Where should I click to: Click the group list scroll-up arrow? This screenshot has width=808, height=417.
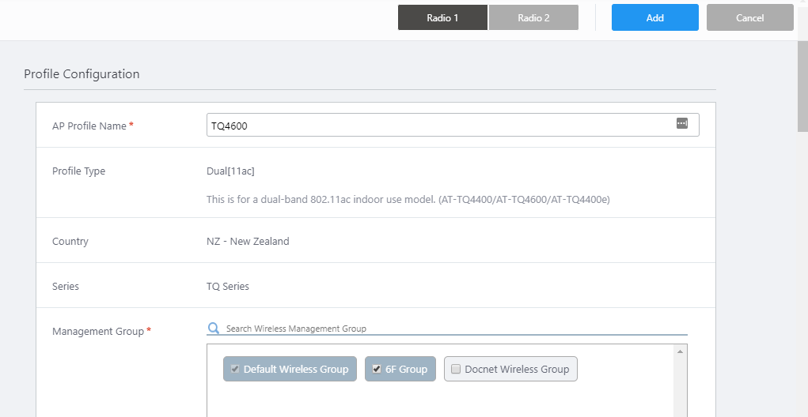click(680, 351)
